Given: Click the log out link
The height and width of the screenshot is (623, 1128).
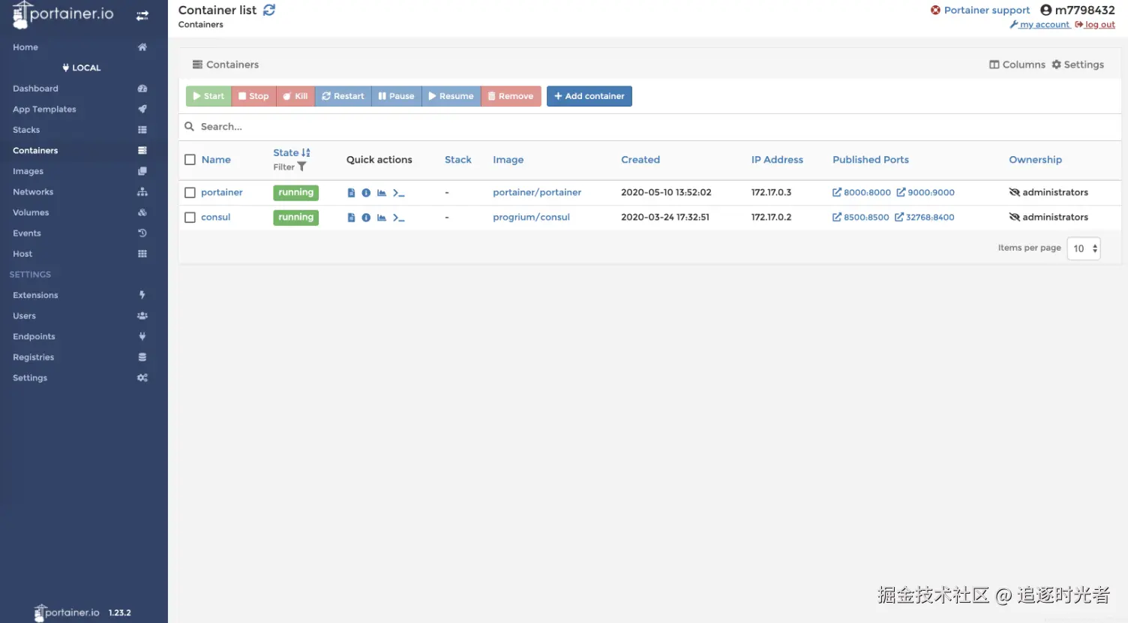Looking at the screenshot, I should tap(1095, 25).
